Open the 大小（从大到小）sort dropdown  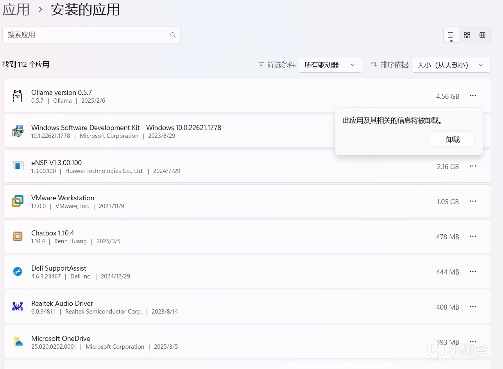451,65
